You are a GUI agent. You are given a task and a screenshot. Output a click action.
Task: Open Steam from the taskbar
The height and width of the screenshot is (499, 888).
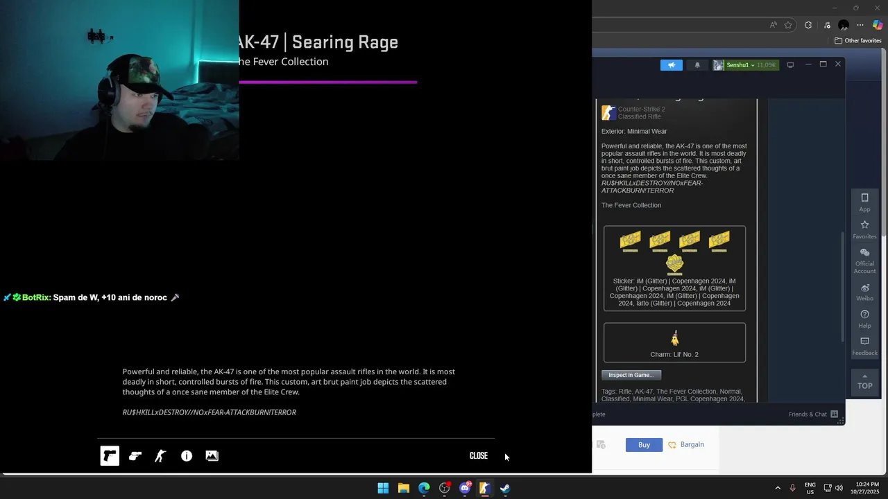click(505, 489)
